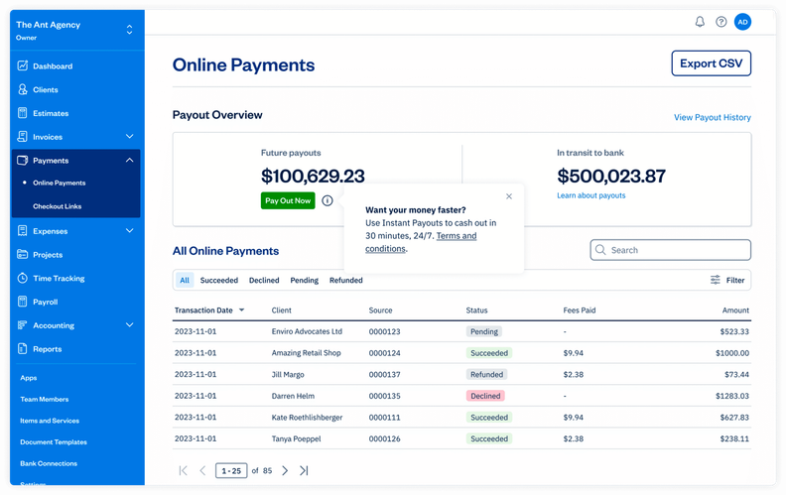Open Checkout Links submenu item
786x495 pixels.
pos(58,206)
